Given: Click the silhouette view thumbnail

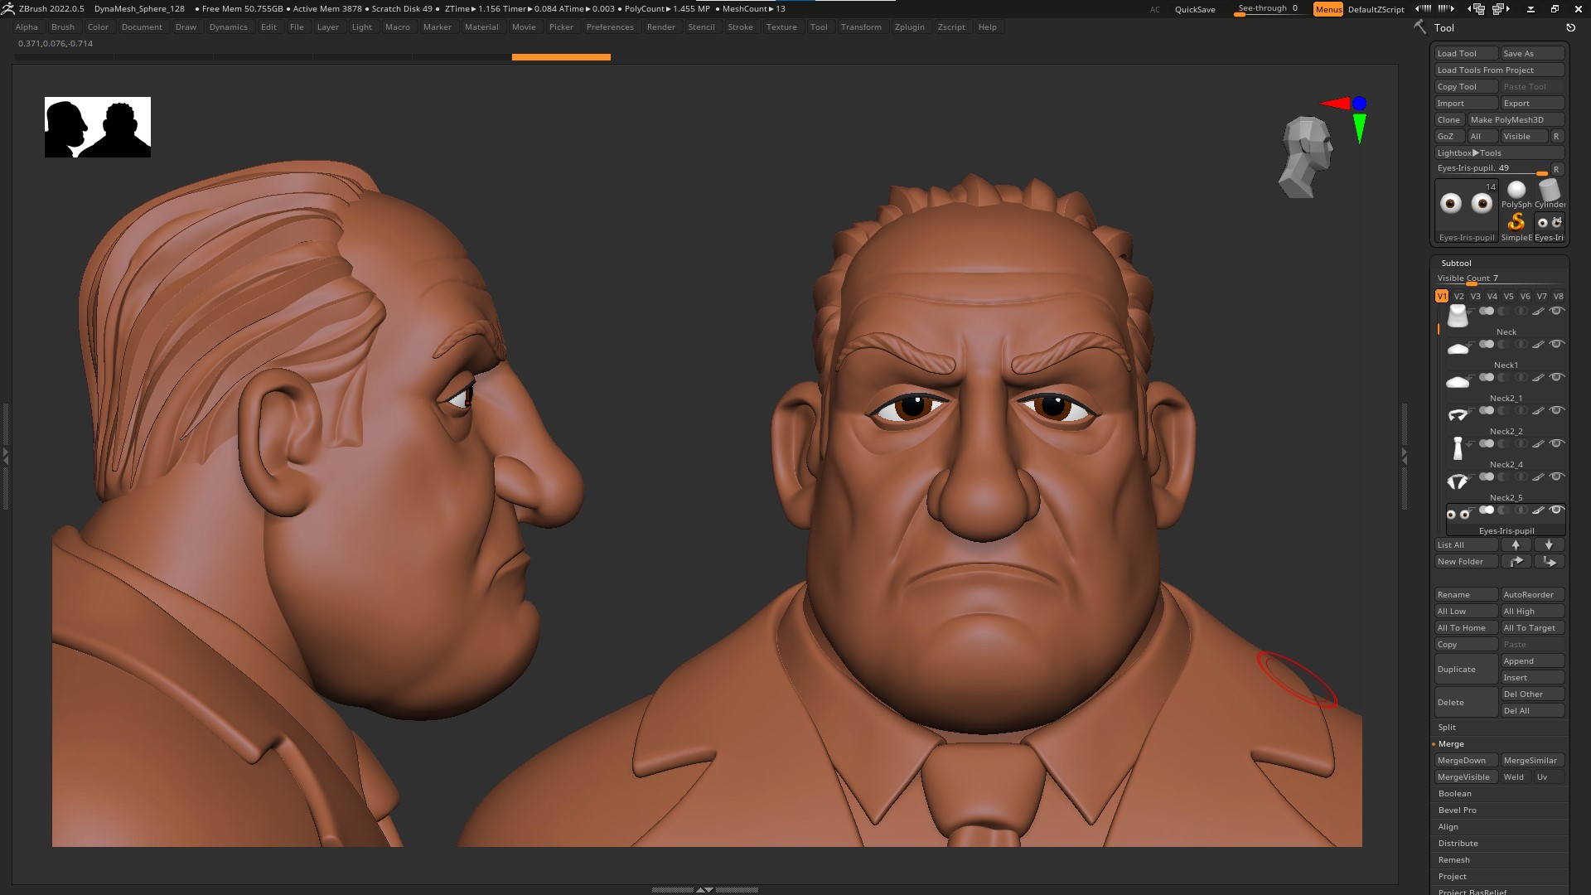Looking at the screenshot, I should (x=98, y=127).
